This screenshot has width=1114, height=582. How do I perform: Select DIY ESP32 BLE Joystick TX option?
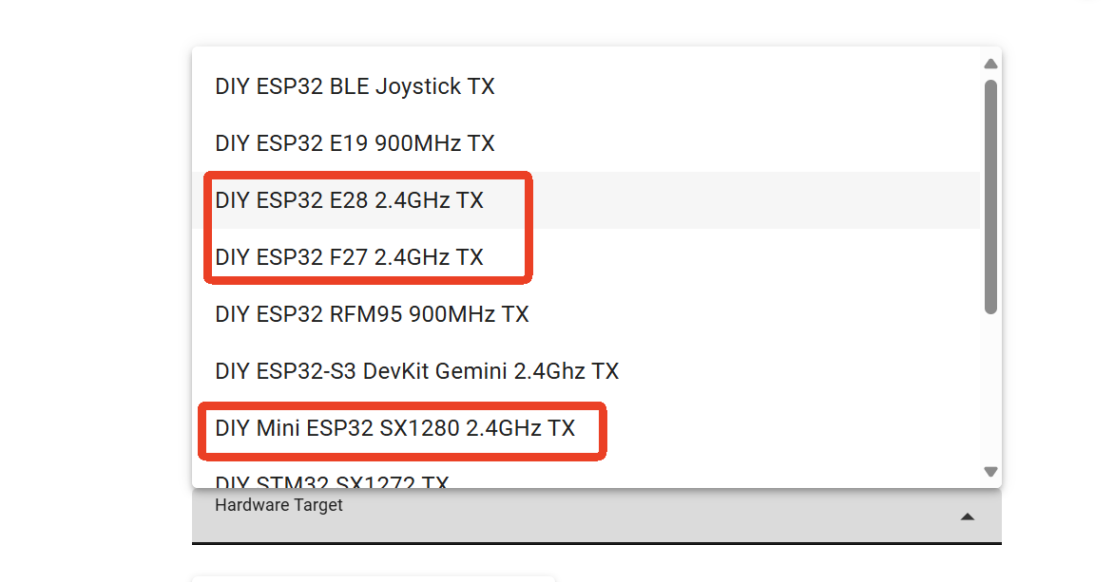tap(355, 87)
